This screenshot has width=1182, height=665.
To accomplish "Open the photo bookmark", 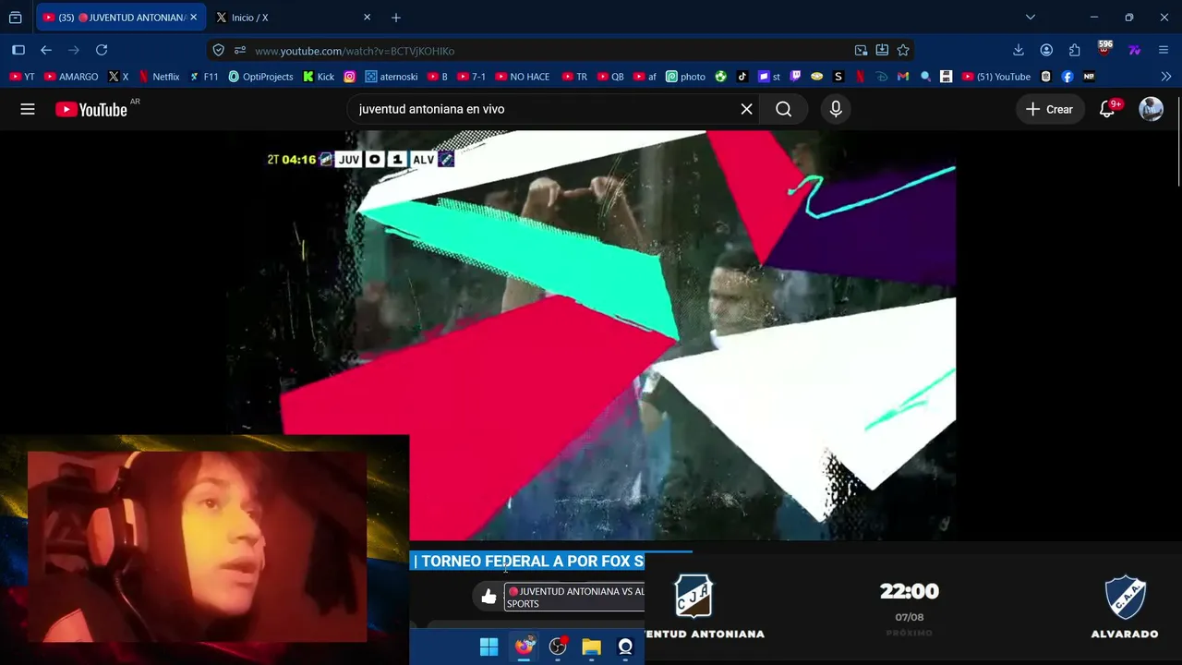I will pyautogui.click(x=685, y=77).
